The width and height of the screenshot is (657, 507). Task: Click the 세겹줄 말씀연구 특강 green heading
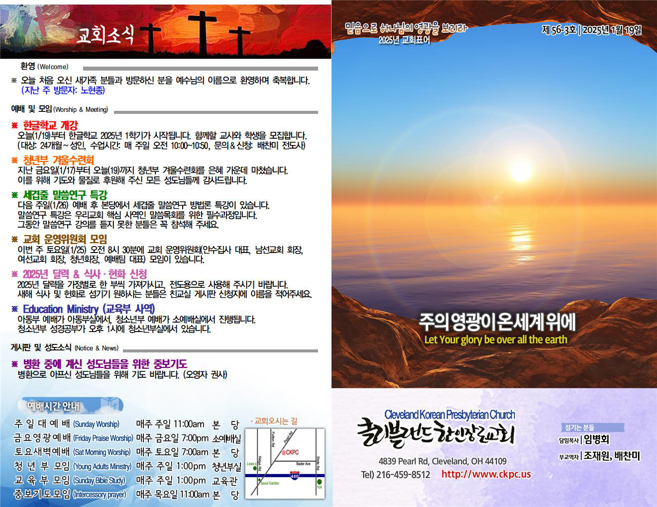pyautogui.click(x=65, y=195)
